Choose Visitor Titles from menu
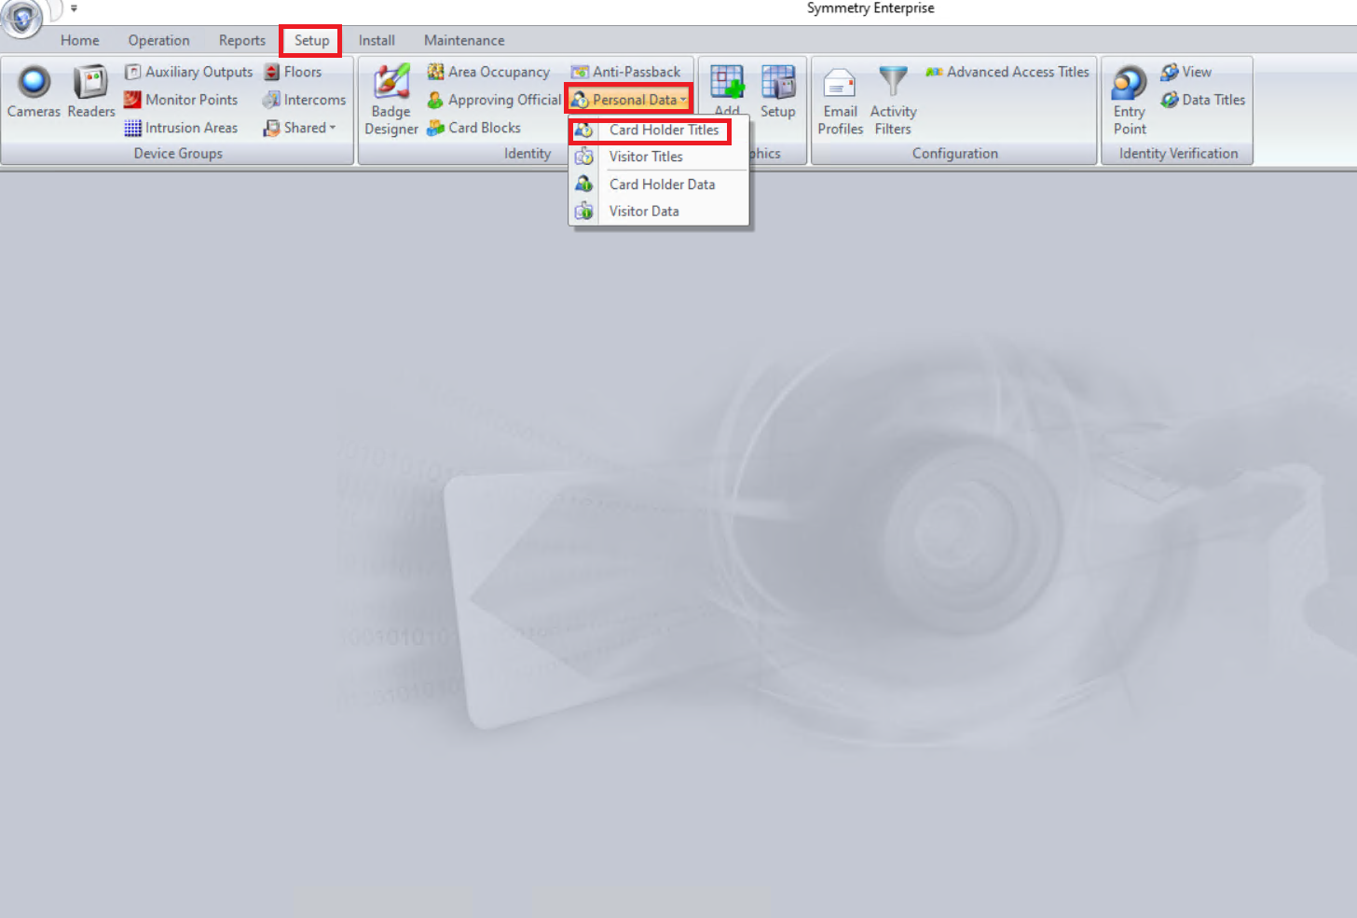Image resolution: width=1357 pixels, height=918 pixels. 658,157
